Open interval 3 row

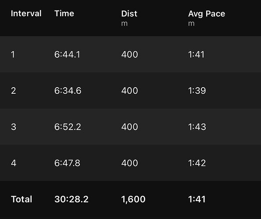click(x=131, y=127)
